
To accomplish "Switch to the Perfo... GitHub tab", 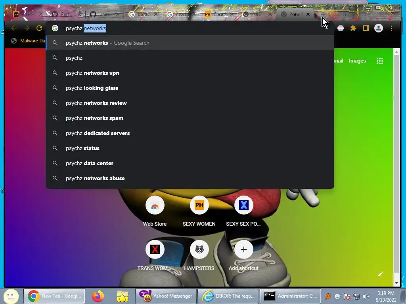I will pos(66,14).
